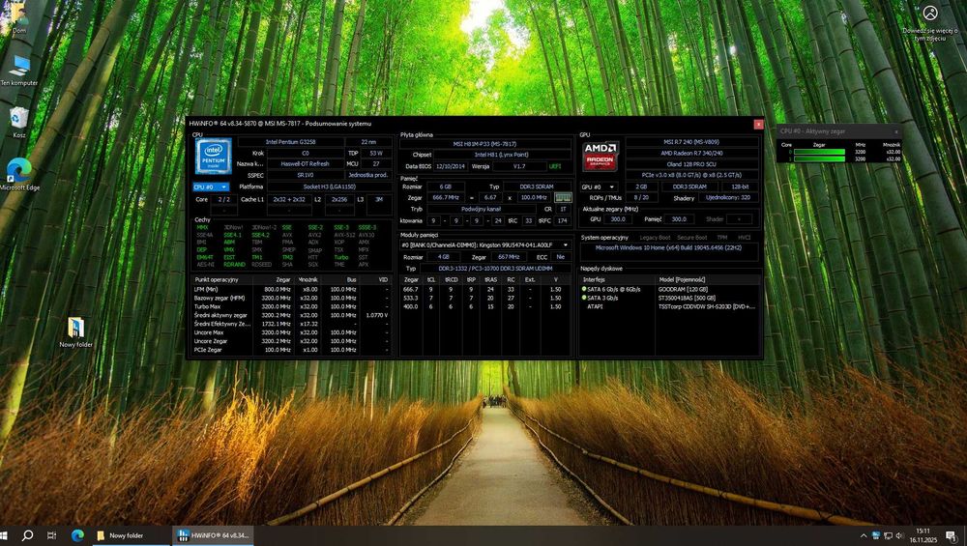Open the Kosz recycle bin icon
Screen dimensions: 967x546
19,123
